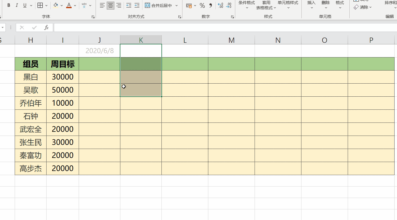Select the cell containing 高步杰
Screen dimensions: 397x220
click(30, 169)
